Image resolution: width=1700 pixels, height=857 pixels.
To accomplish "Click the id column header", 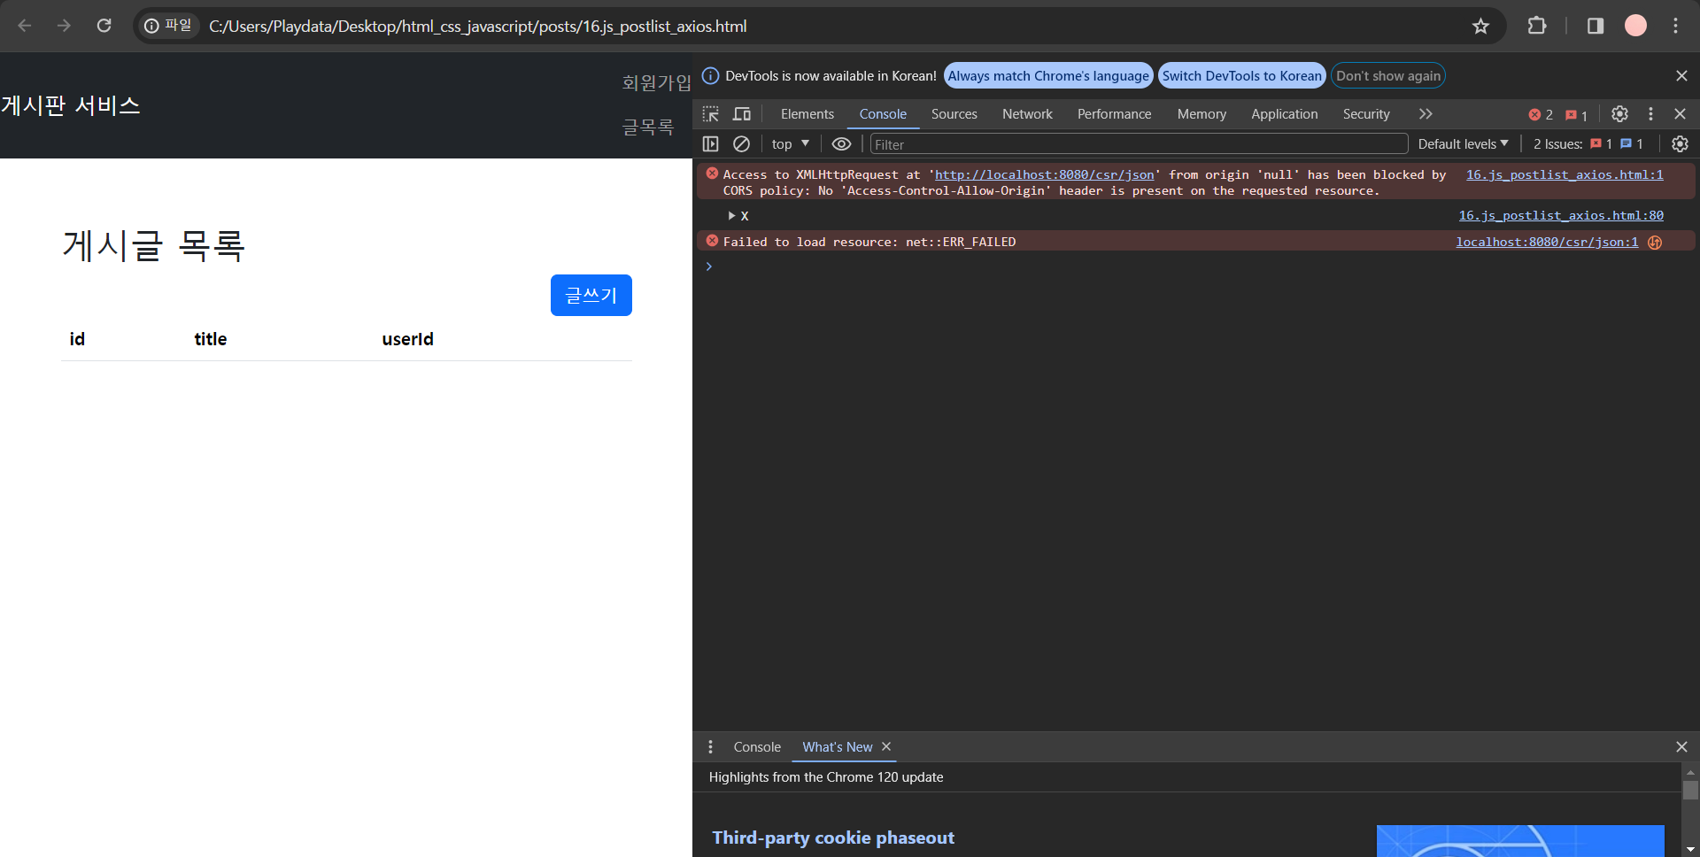I will click(77, 339).
